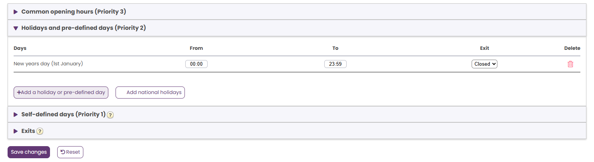Viewport: 594px width, 162px height.
Task: Select the To column header
Action: pyautogui.click(x=335, y=48)
